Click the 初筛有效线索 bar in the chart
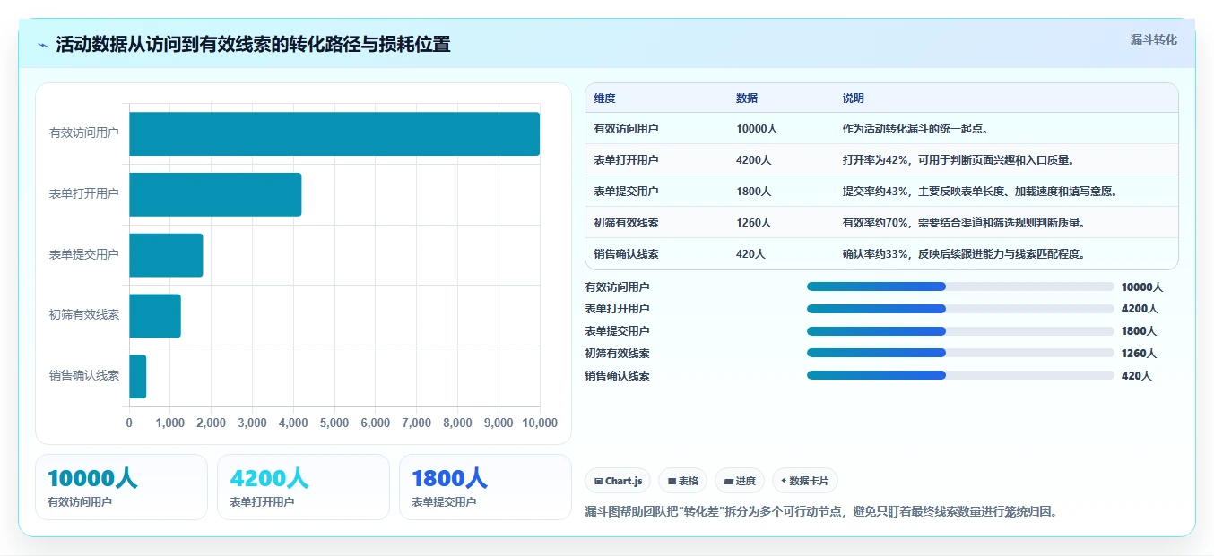 [155, 316]
